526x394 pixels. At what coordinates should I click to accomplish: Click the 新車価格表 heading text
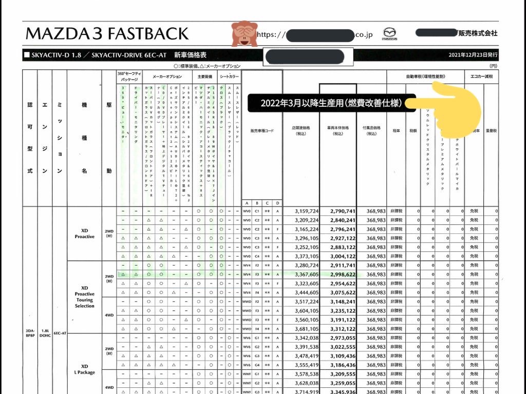[x=190, y=55]
